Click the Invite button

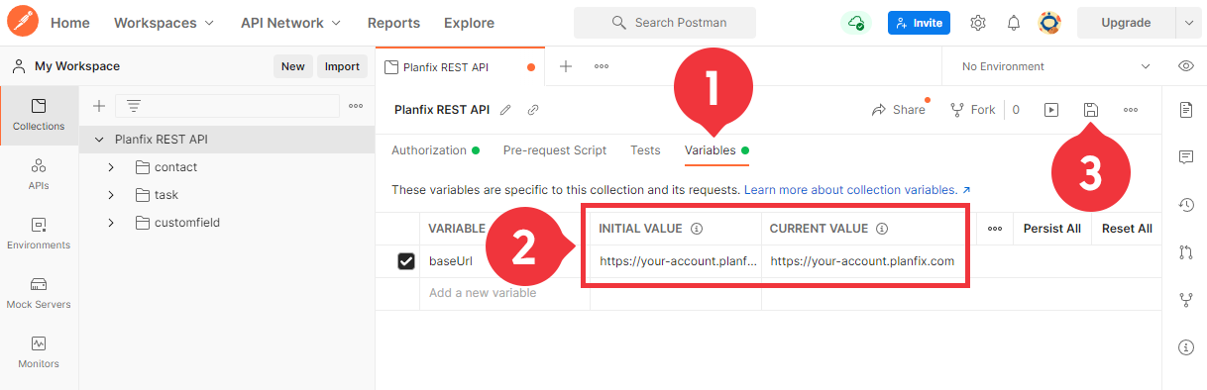919,23
